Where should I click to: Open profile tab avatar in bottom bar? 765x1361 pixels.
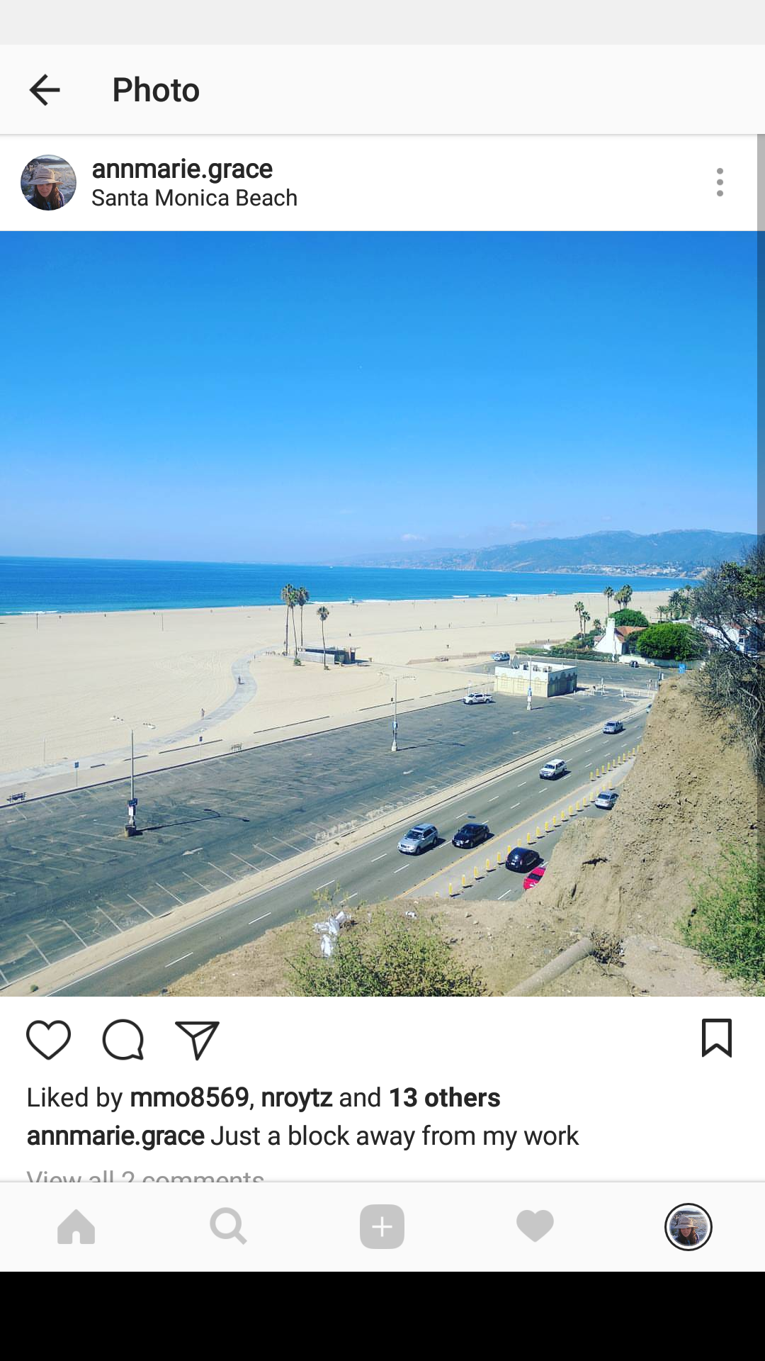point(688,1226)
